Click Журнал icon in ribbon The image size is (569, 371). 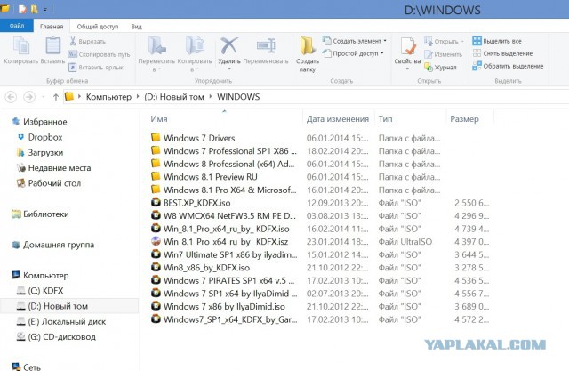429,67
